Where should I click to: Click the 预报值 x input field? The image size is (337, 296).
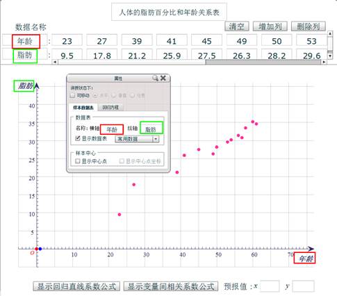point(270,286)
